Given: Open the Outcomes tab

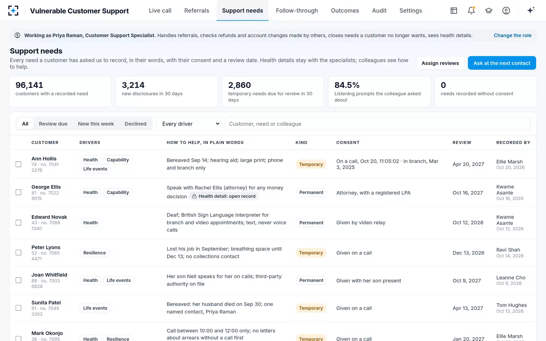Looking at the screenshot, I should coord(345,11).
